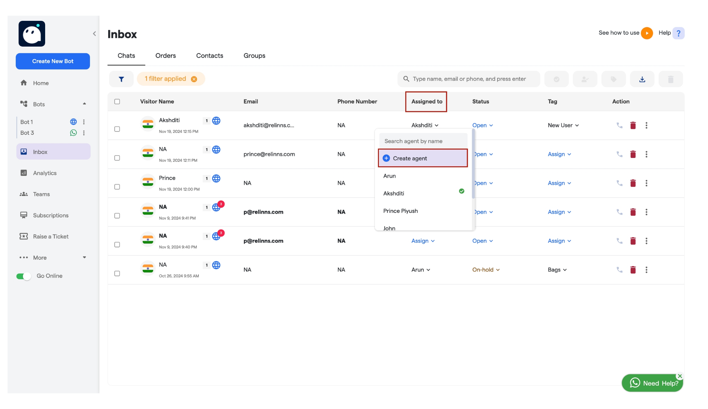This screenshot has height=409, width=708.
Task: Collapse the sidebar with the arrow
Action: pyautogui.click(x=94, y=34)
